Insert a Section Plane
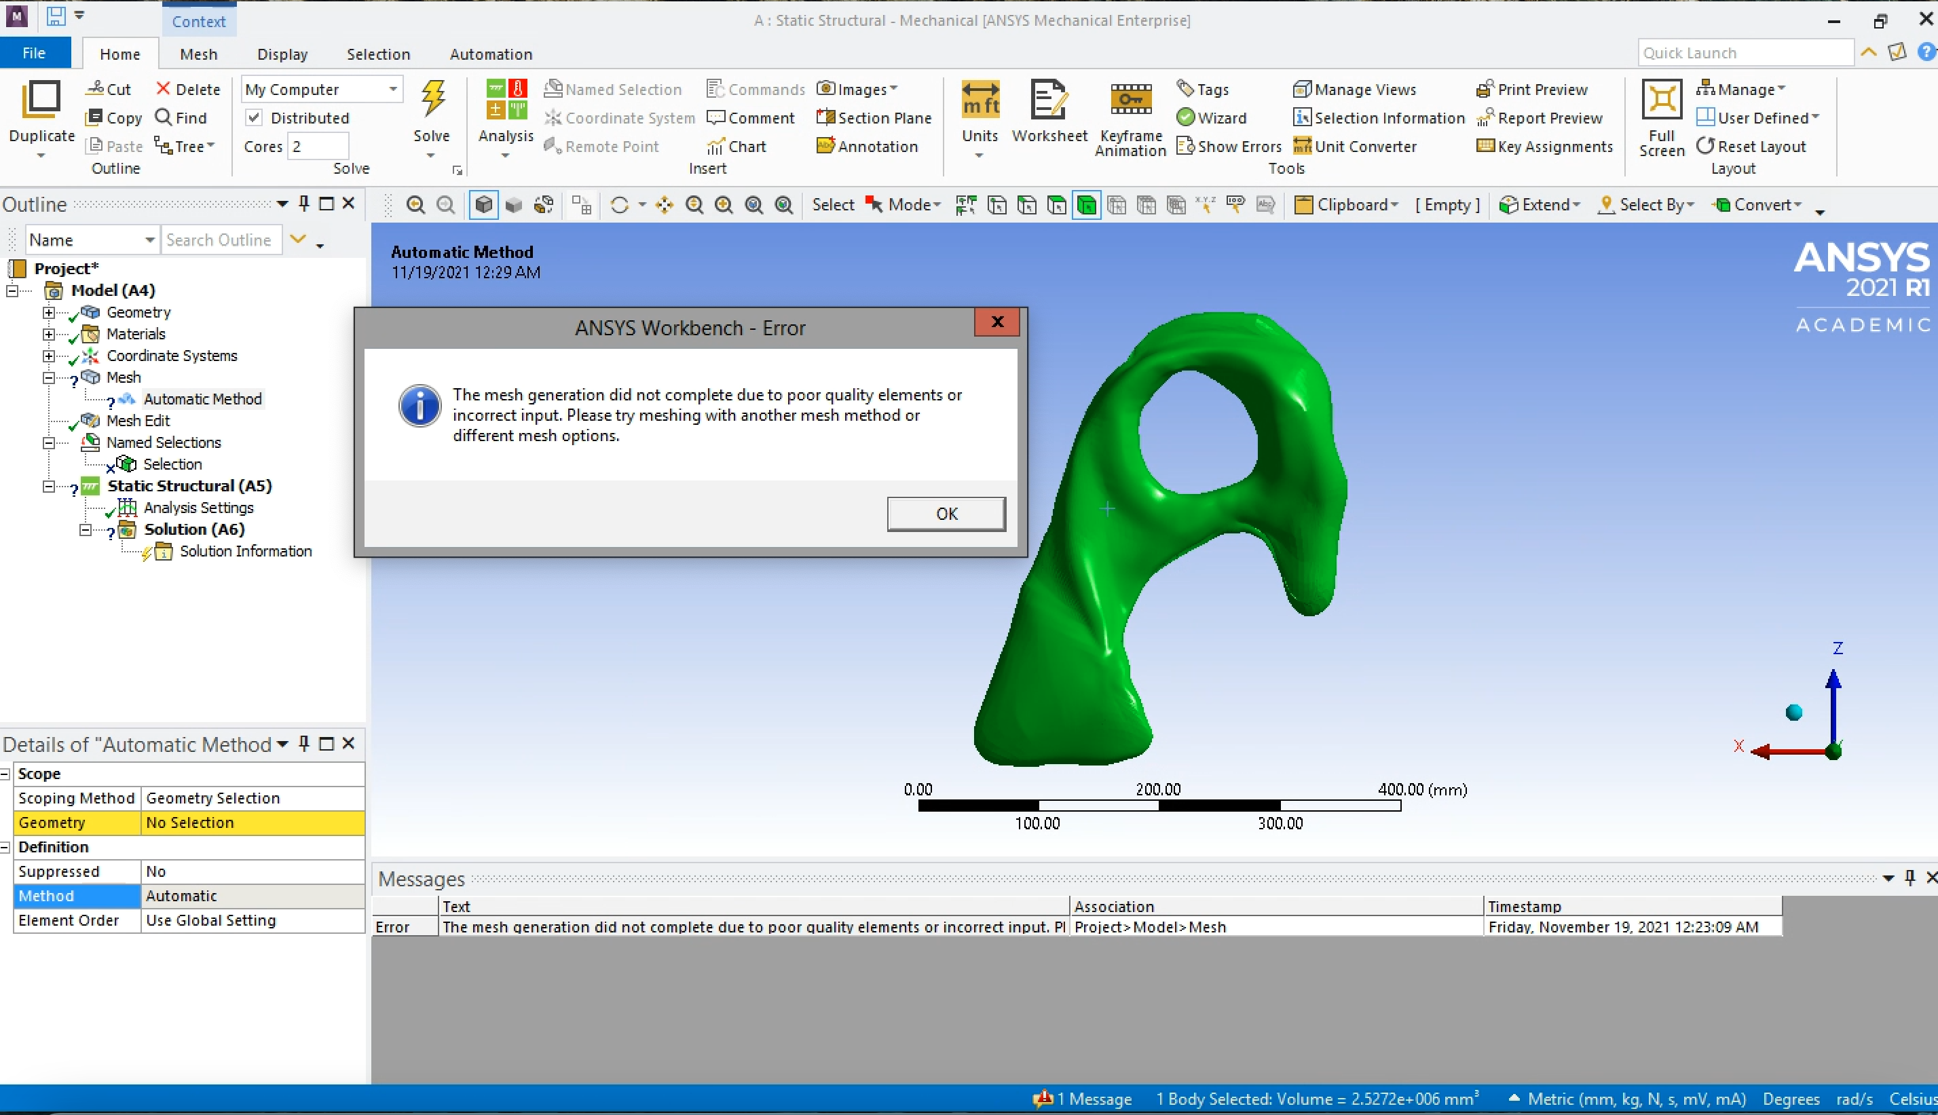The width and height of the screenshot is (1938, 1115). coord(873,118)
